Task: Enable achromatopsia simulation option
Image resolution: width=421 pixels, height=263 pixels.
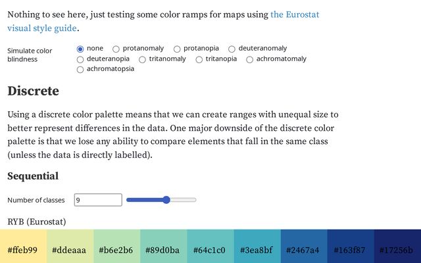Action: tap(81, 69)
